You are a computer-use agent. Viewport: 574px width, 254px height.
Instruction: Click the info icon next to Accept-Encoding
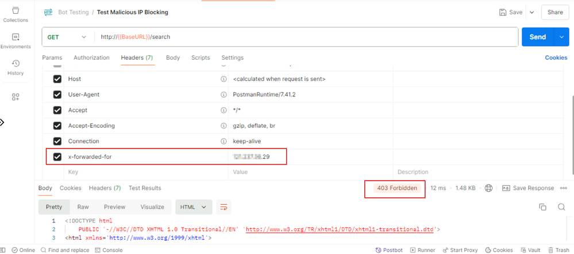[223, 126]
